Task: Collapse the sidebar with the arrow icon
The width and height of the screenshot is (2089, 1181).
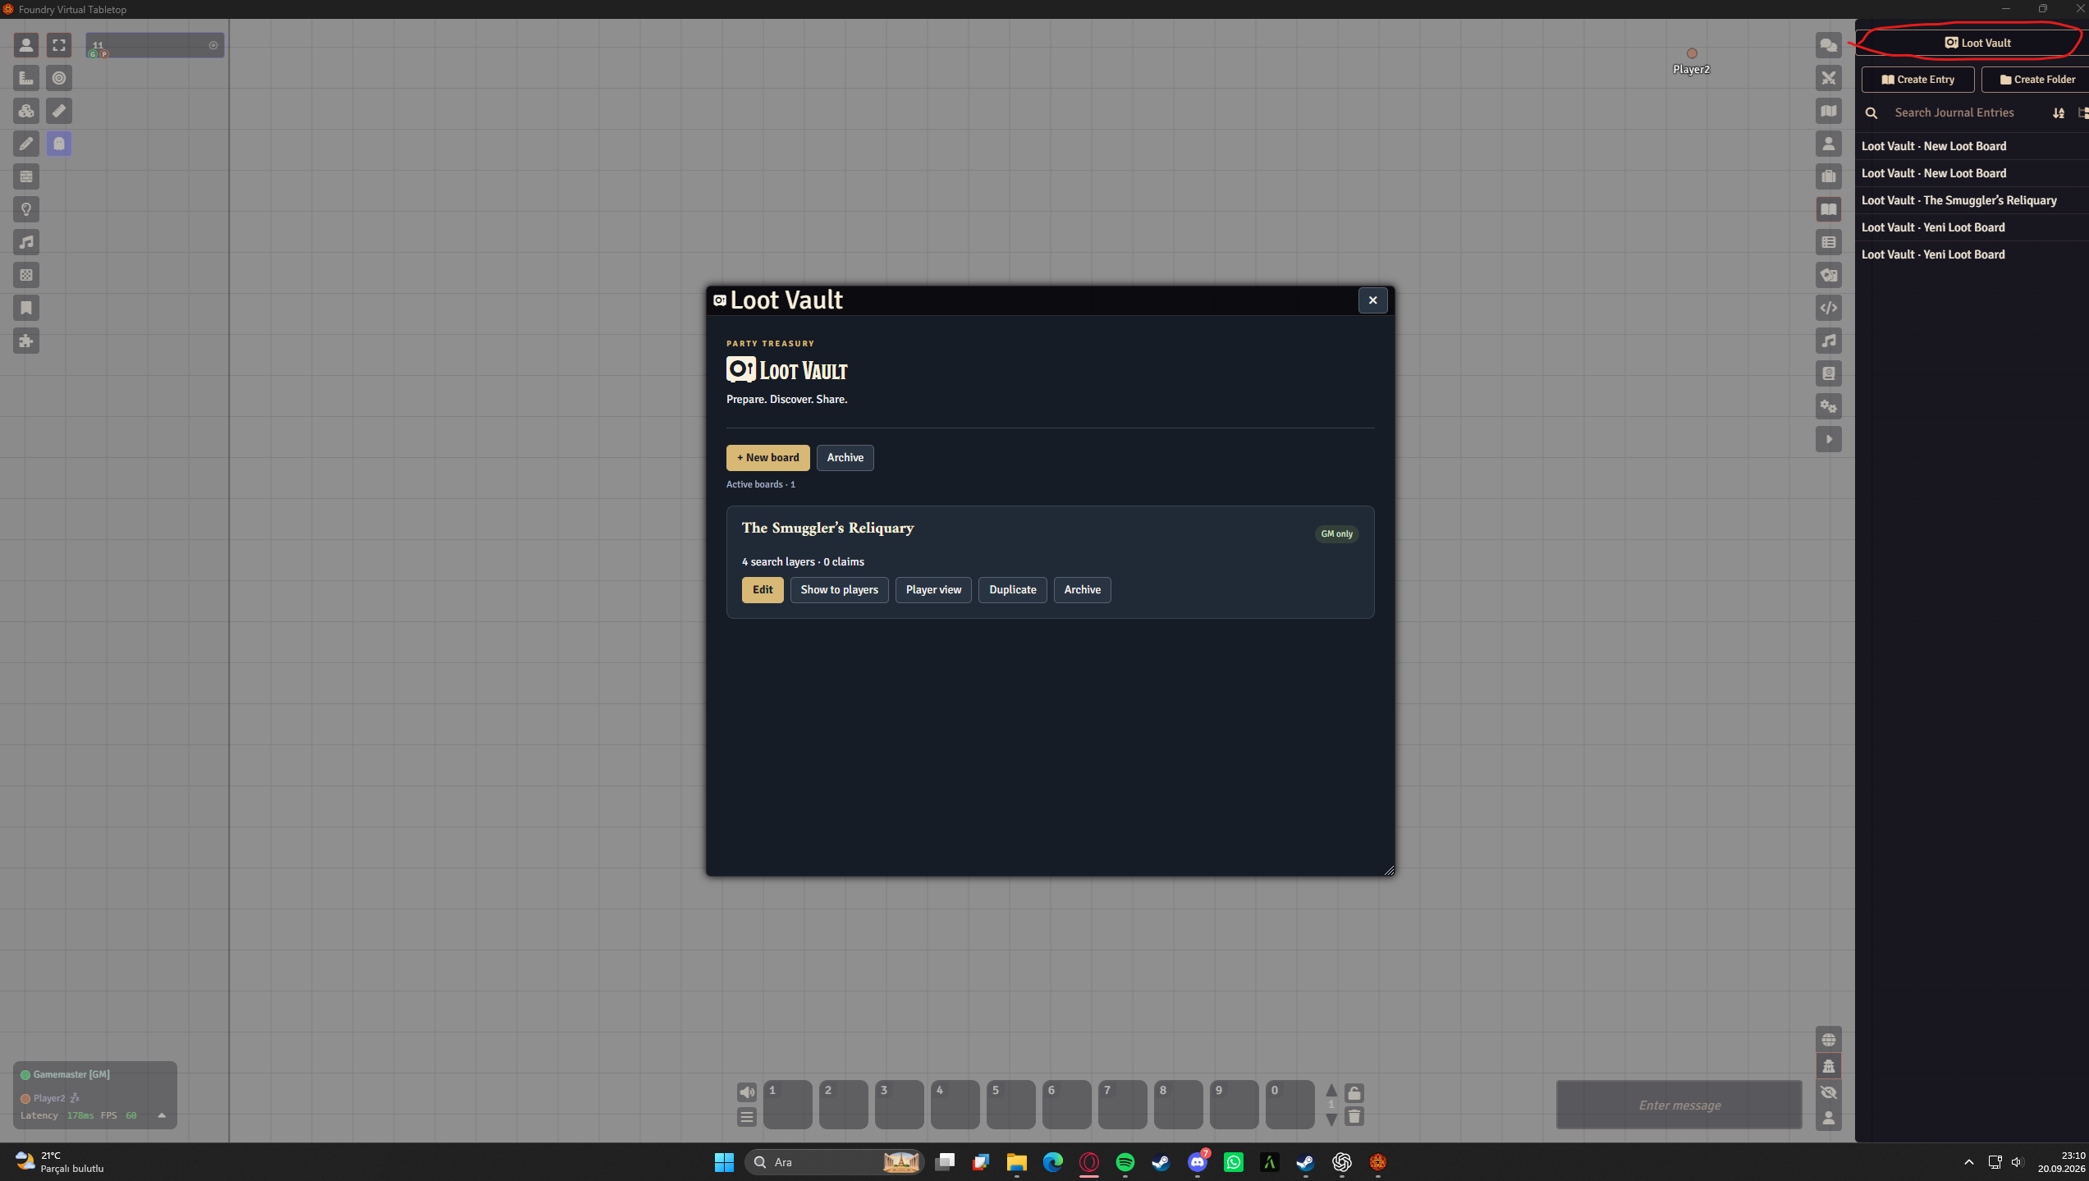Action: coord(1828,439)
